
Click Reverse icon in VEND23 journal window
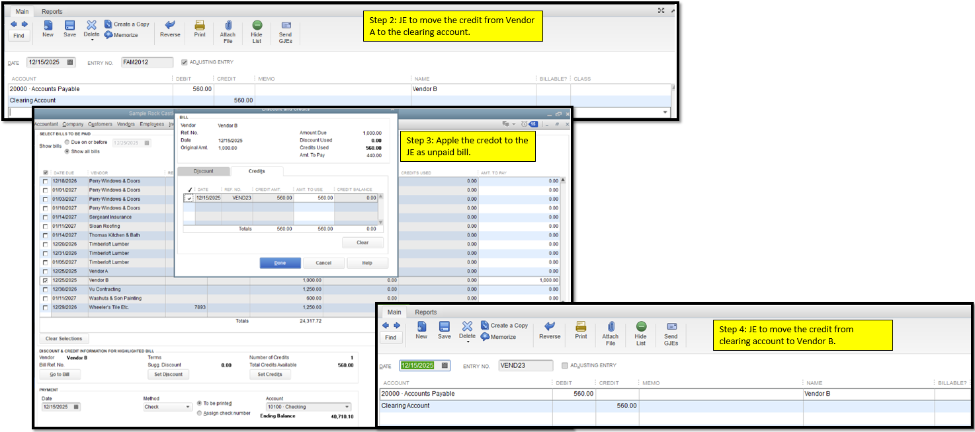tap(549, 326)
